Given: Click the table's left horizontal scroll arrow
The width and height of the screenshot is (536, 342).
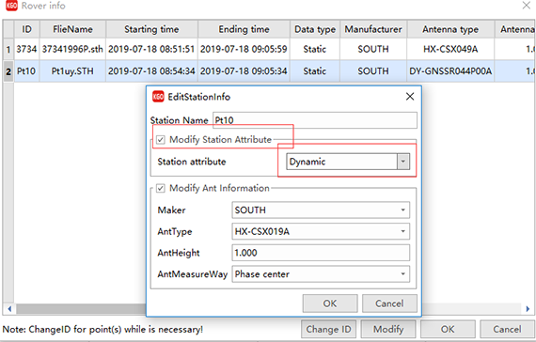Looking at the screenshot, I should 9,309.
